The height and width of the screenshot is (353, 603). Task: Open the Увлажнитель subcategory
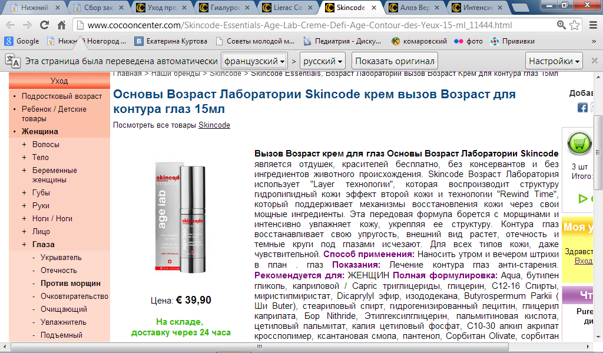[x=64, y=322]
